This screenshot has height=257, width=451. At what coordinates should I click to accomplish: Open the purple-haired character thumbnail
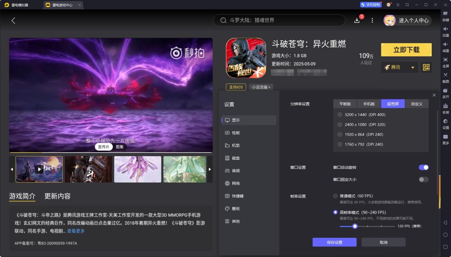tap(138, 169)
